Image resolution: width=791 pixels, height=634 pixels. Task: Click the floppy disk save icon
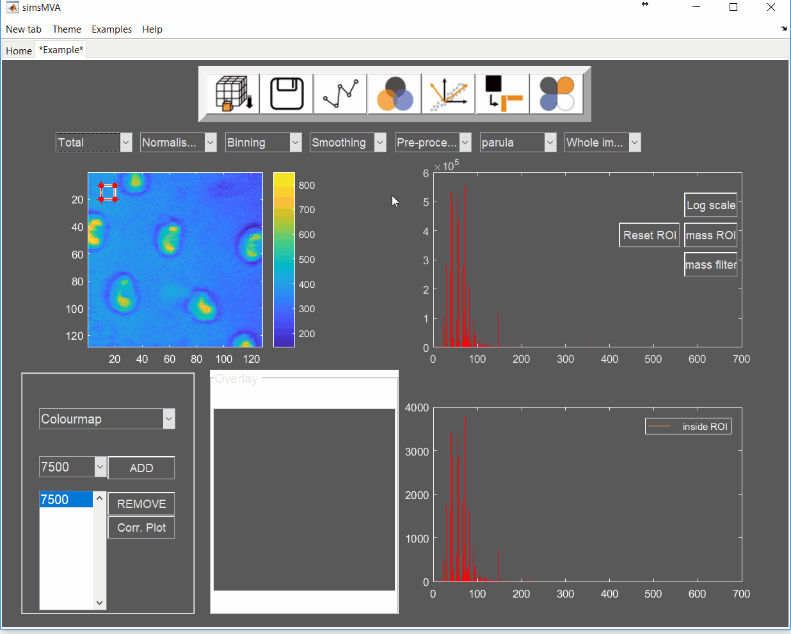[x=287, y=94]
